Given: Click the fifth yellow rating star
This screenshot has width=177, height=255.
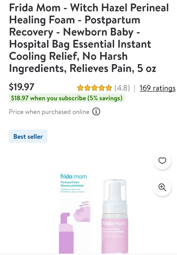Looking at the screenshot, I should point(109,88).
